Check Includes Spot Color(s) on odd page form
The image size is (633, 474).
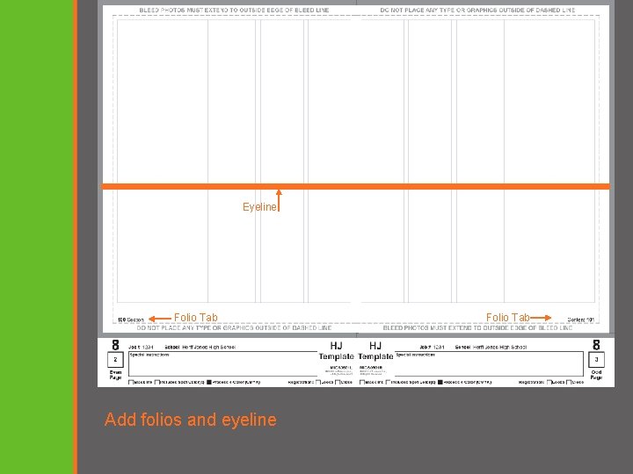[388, 382]
